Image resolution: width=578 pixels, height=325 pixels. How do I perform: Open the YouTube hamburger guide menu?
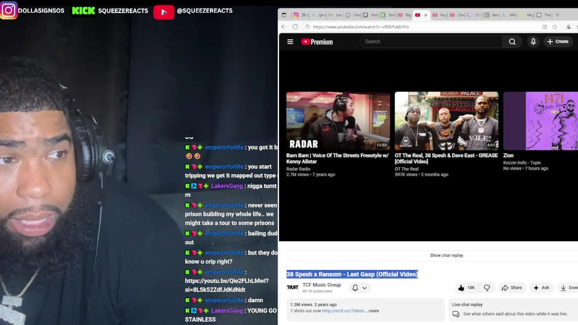coord(290,42)
